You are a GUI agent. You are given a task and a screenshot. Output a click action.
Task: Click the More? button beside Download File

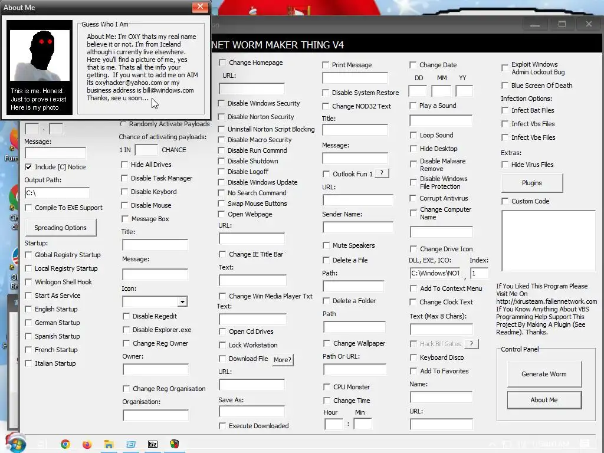point(283,360)
